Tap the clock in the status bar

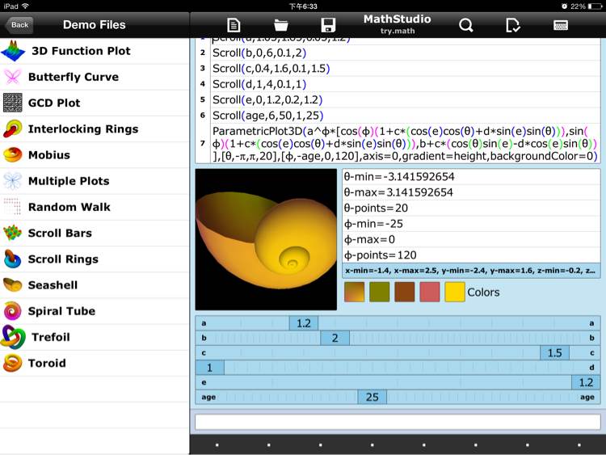coord(303,6)
